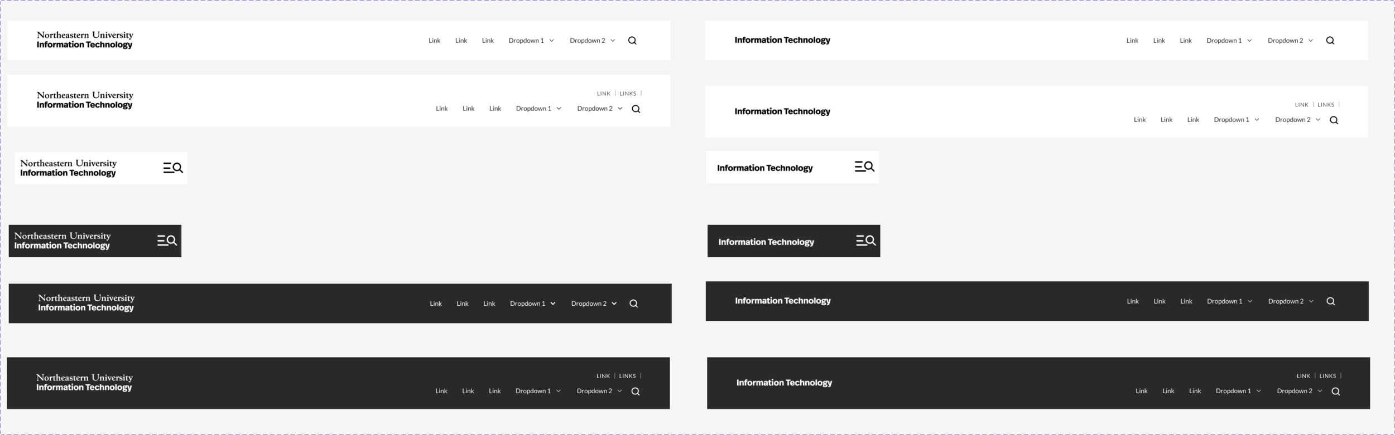Click uppercase LINK in light Northeastern header utility row

point(604,94)
